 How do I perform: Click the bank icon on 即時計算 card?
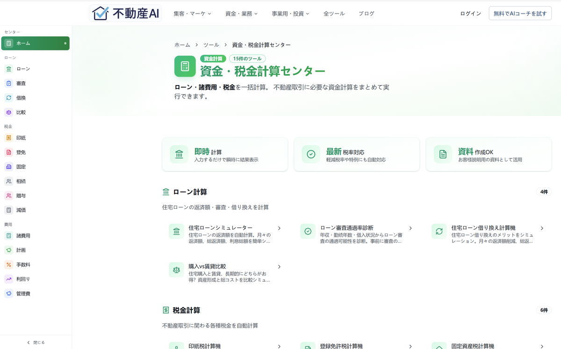tap(179, 154)
